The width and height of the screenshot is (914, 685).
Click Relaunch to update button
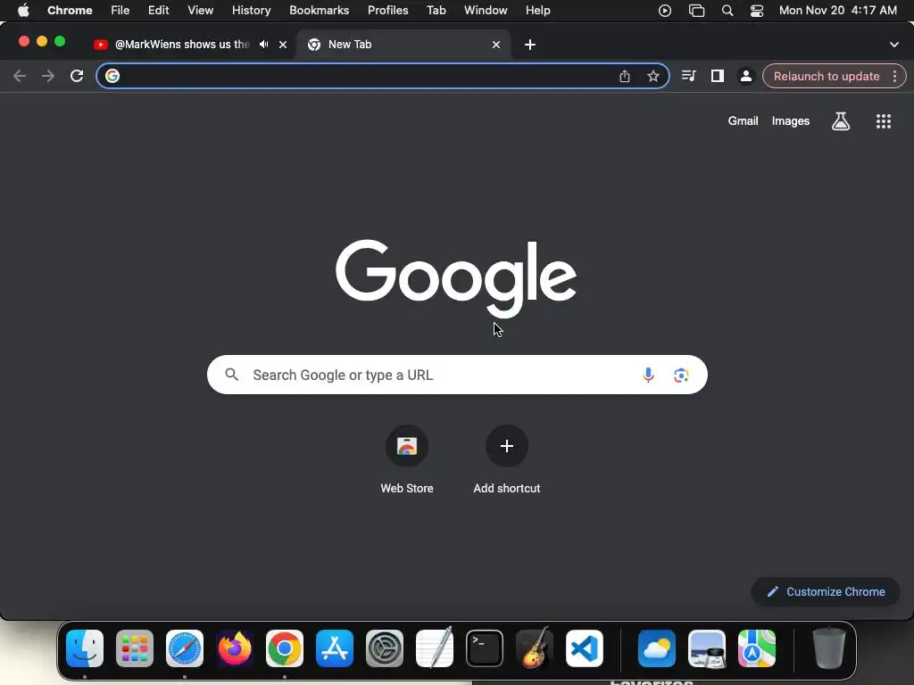coord(826,77)
